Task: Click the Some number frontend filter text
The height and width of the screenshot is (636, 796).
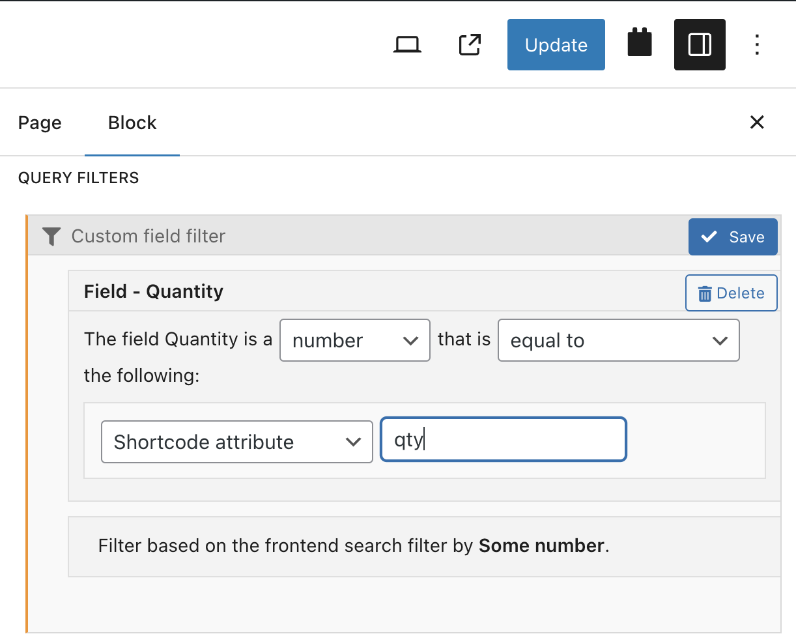Action: pos(542,545)
